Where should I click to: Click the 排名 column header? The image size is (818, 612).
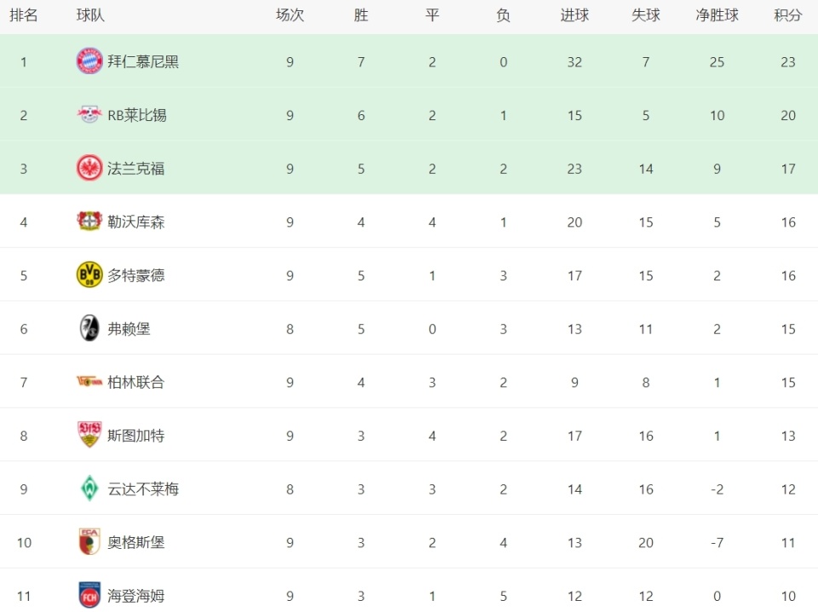(x=24, y=15)
